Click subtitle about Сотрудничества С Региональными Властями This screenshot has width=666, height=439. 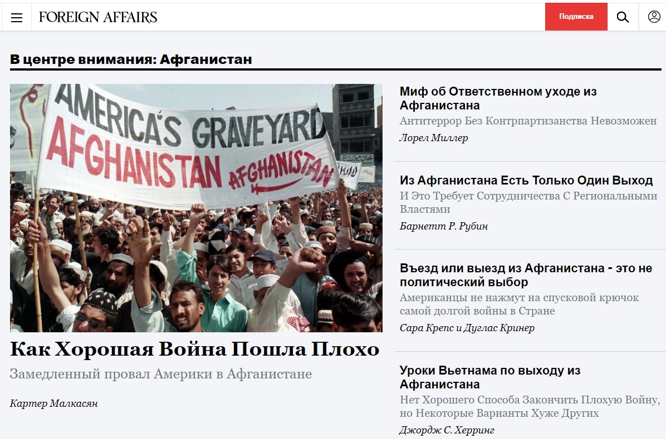point(528,202)
